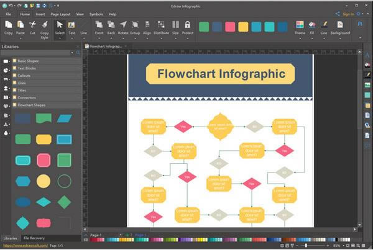381x250 pixels.
Task: Click the Protect lock icon
Action: 187,27
